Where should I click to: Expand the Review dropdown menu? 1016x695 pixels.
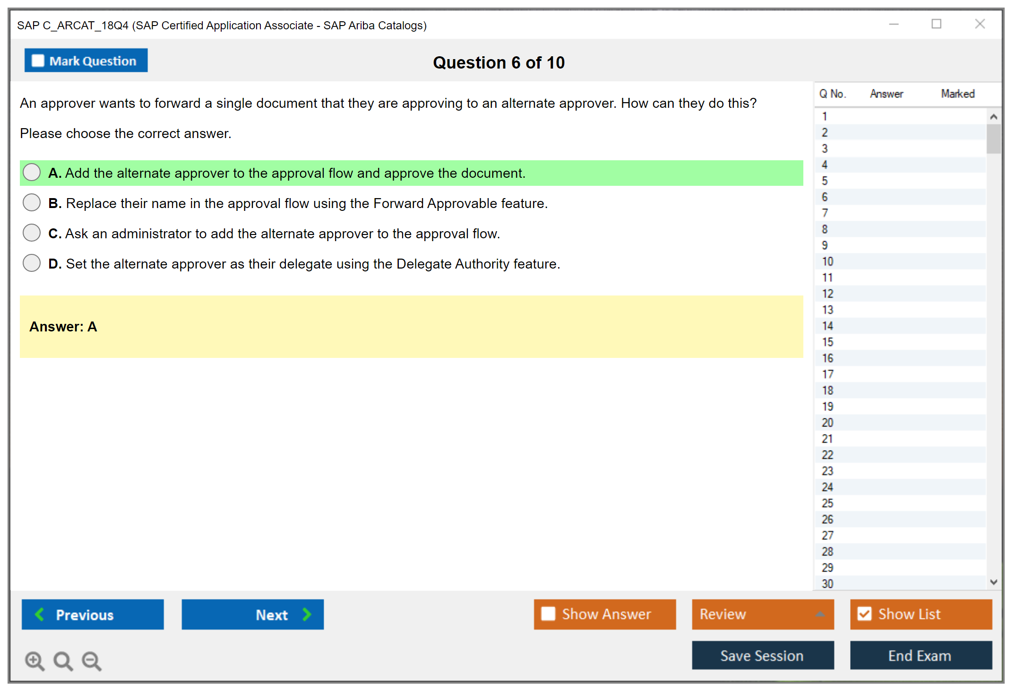coord(820,614)
